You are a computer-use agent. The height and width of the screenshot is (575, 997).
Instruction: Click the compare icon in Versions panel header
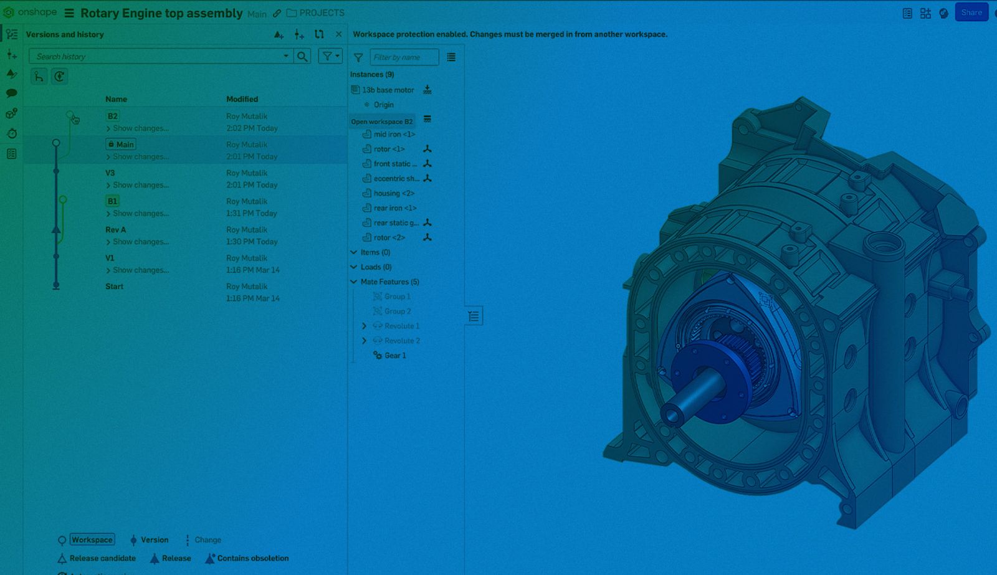(x=319, y=35)
